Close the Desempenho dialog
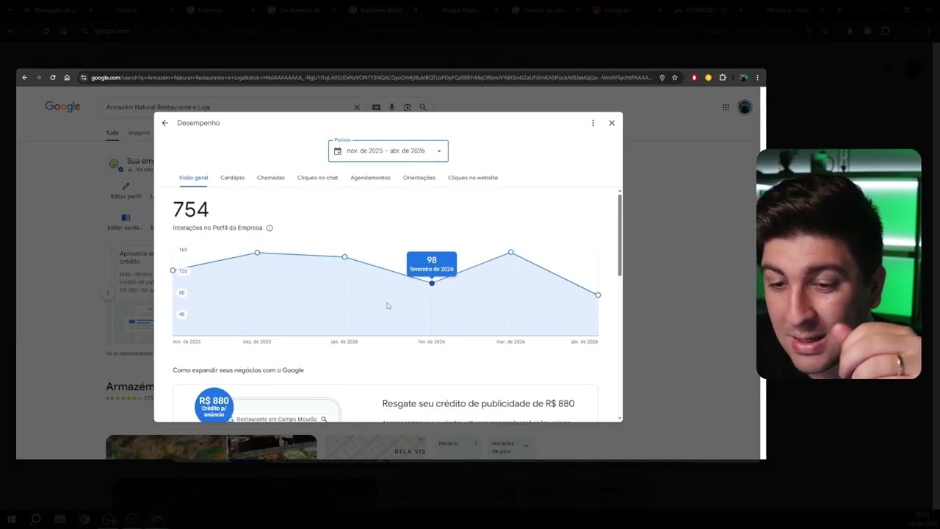This screenshot has height=529, width=940. click(x=612, y=123)
